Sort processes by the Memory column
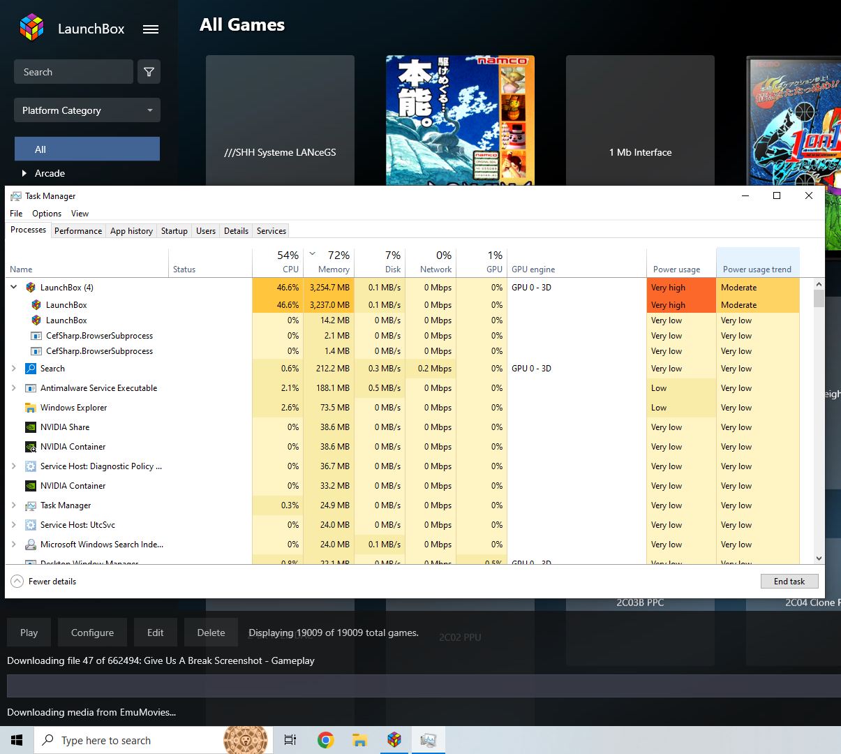This screenshot has width=841, height=754. pyautogui.click(x=329, y=263)
